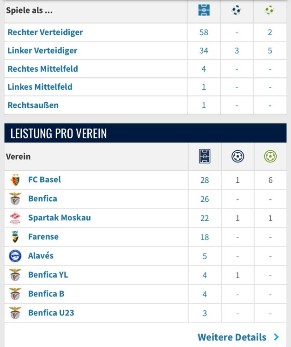291x347 pixels.
Task: Click the goals ball icon in Verein header
Action: [237, 157]
